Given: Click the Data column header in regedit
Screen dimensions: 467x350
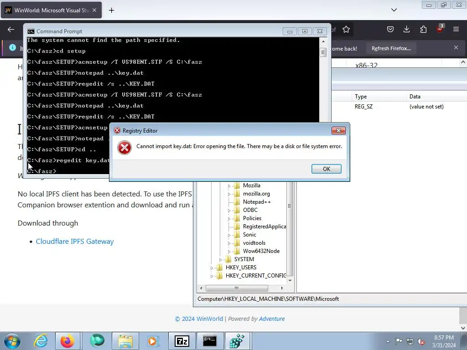Looking at the screenshot, I should [x=436, y=97].
